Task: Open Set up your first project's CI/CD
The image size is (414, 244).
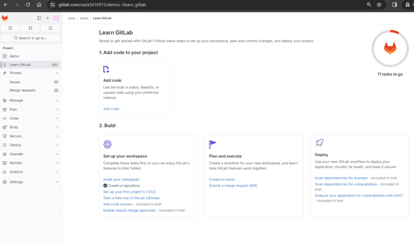Action: (129, 192)
